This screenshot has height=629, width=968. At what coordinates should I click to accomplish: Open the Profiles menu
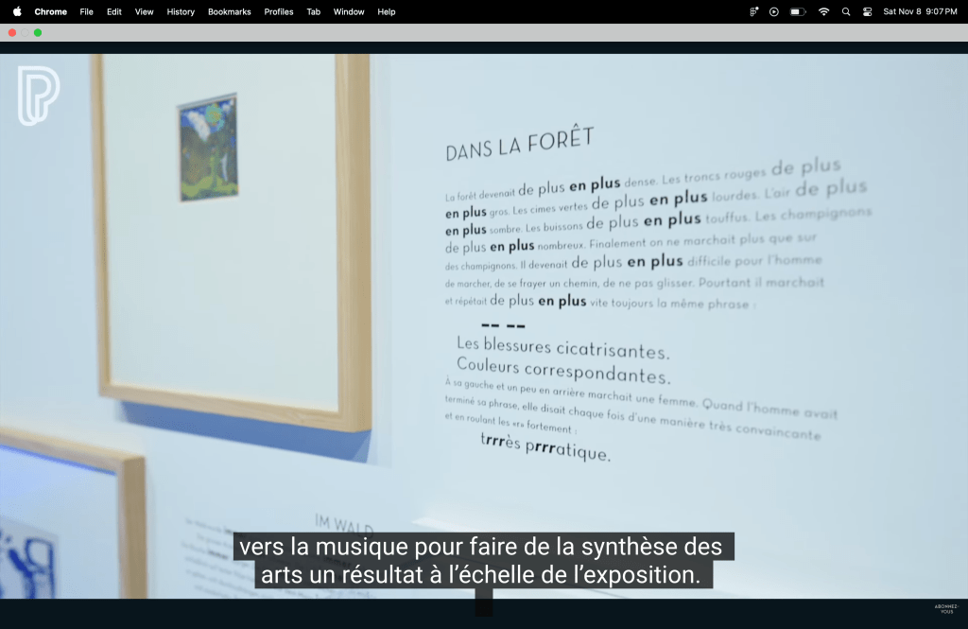[x=279, y=11]
